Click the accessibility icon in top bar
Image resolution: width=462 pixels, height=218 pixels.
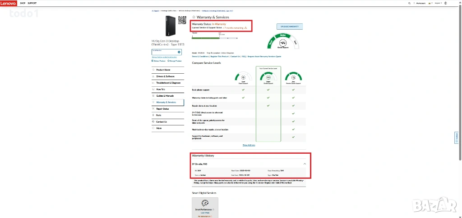click(x=446, y=3)
